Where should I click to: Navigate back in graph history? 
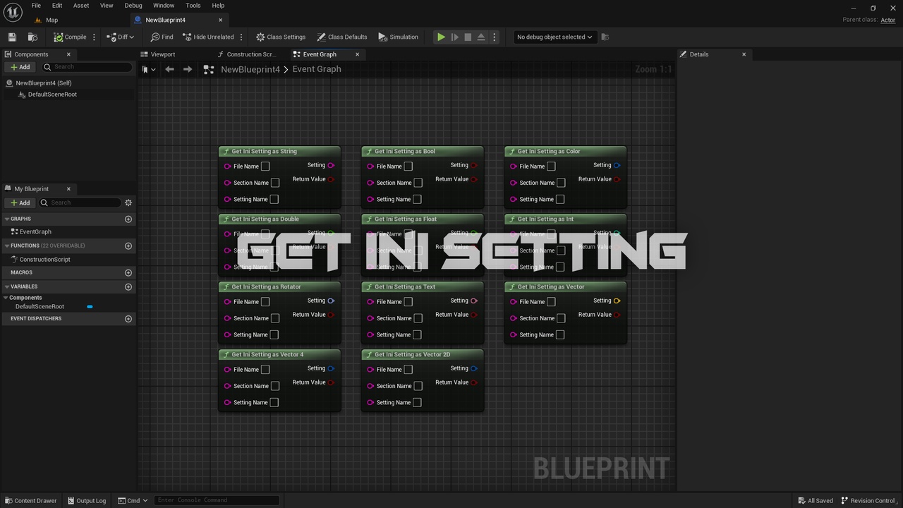click(169, 69)
